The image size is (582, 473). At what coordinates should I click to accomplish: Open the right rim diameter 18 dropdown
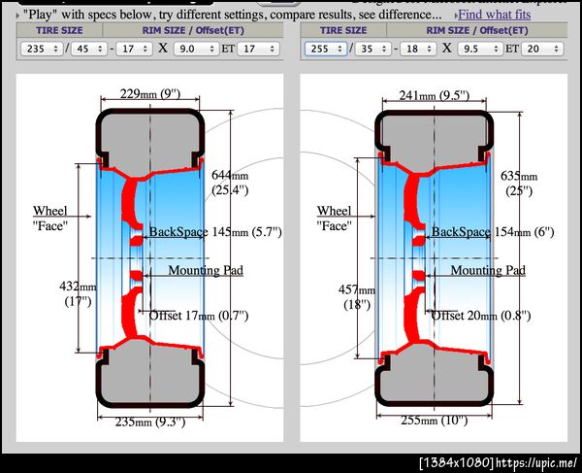418,49
